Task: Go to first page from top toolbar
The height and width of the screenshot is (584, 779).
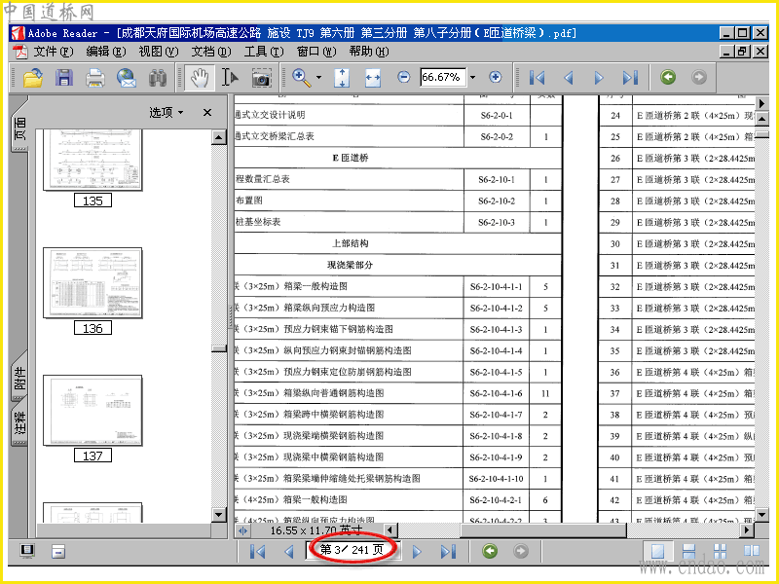Action: 538,78
